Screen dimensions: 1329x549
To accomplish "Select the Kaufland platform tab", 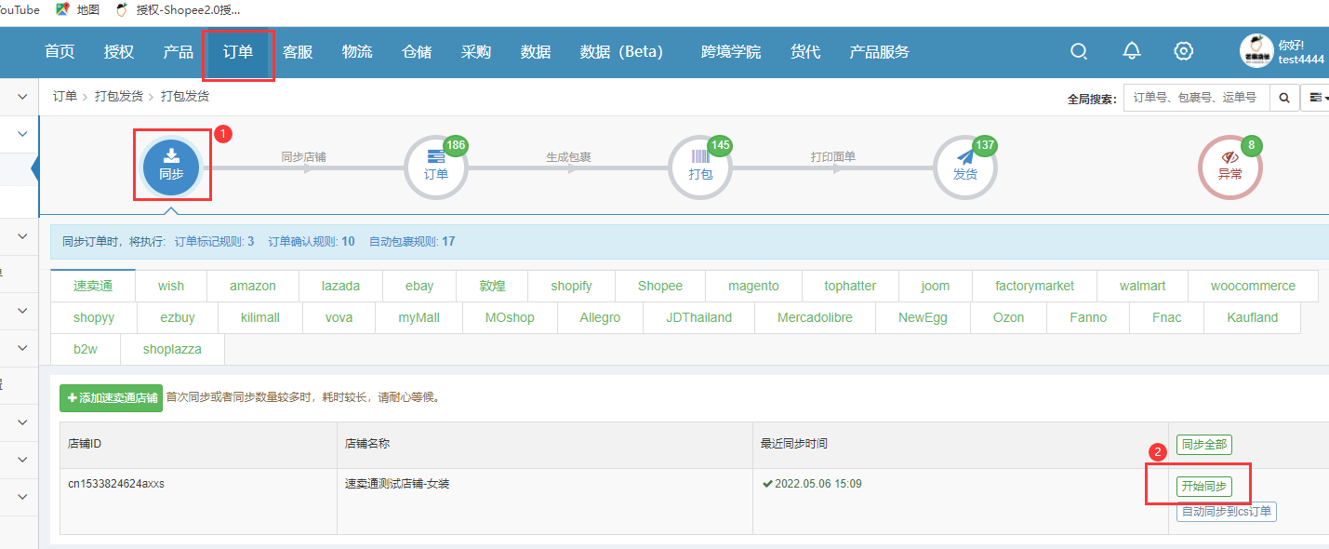I will pos(1253,317).
